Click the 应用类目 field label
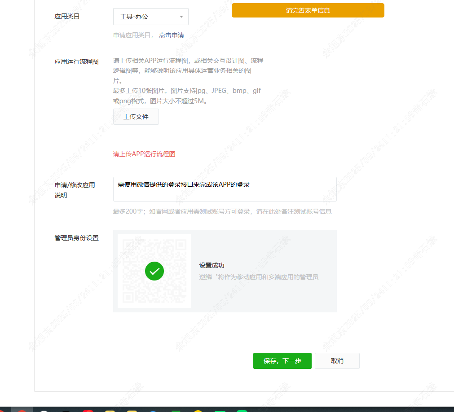Screen dimensions: 454x412 click(x=67, y=16)
